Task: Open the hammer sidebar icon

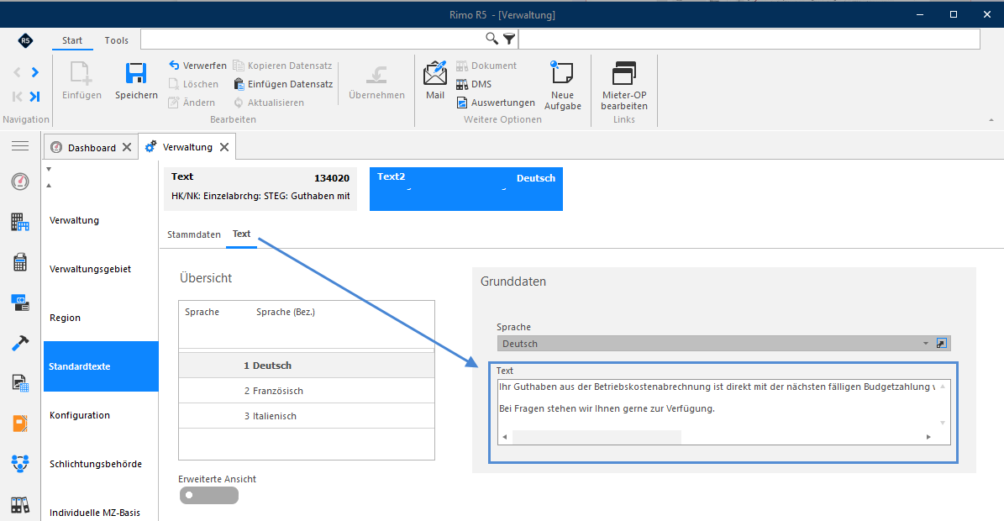Action: [x=20, y=343]
